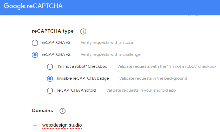Image resolution: width=220 pixels, height=132 pixels.
Task: Click the "reCAPTCHA type" section heading
Action: [53, 31]
